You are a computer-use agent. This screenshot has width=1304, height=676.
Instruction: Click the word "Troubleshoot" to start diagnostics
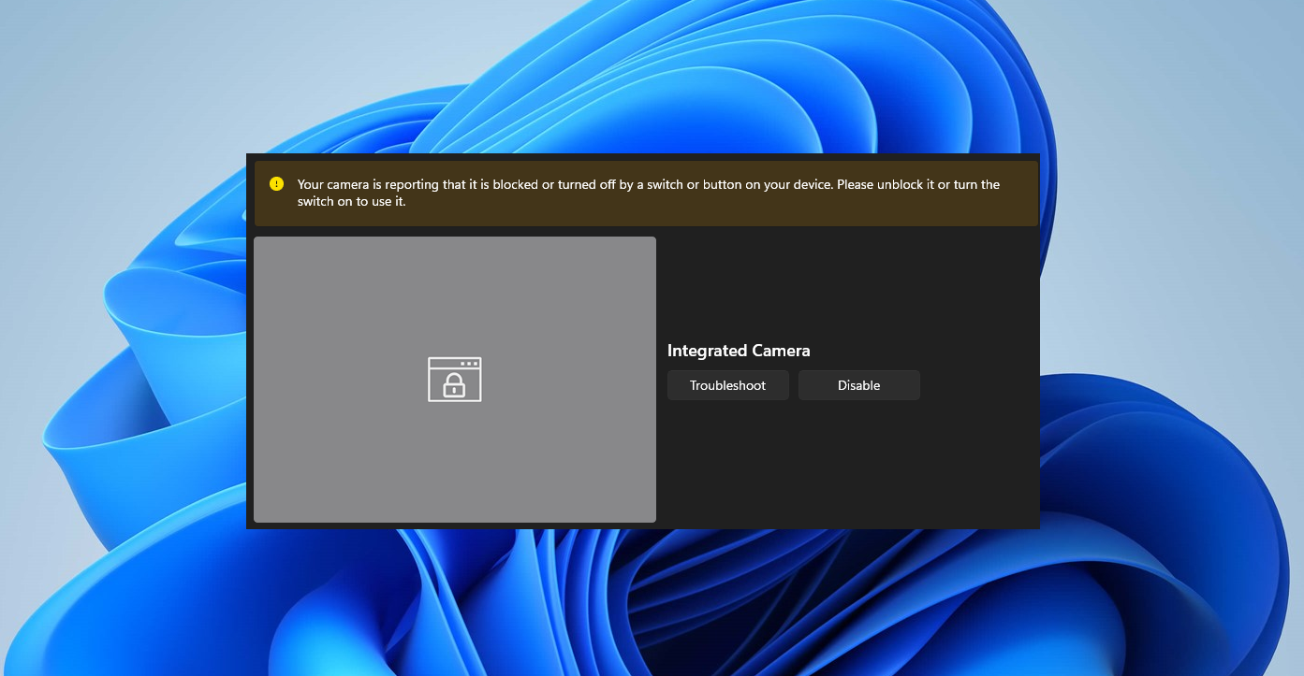point(727,385)
